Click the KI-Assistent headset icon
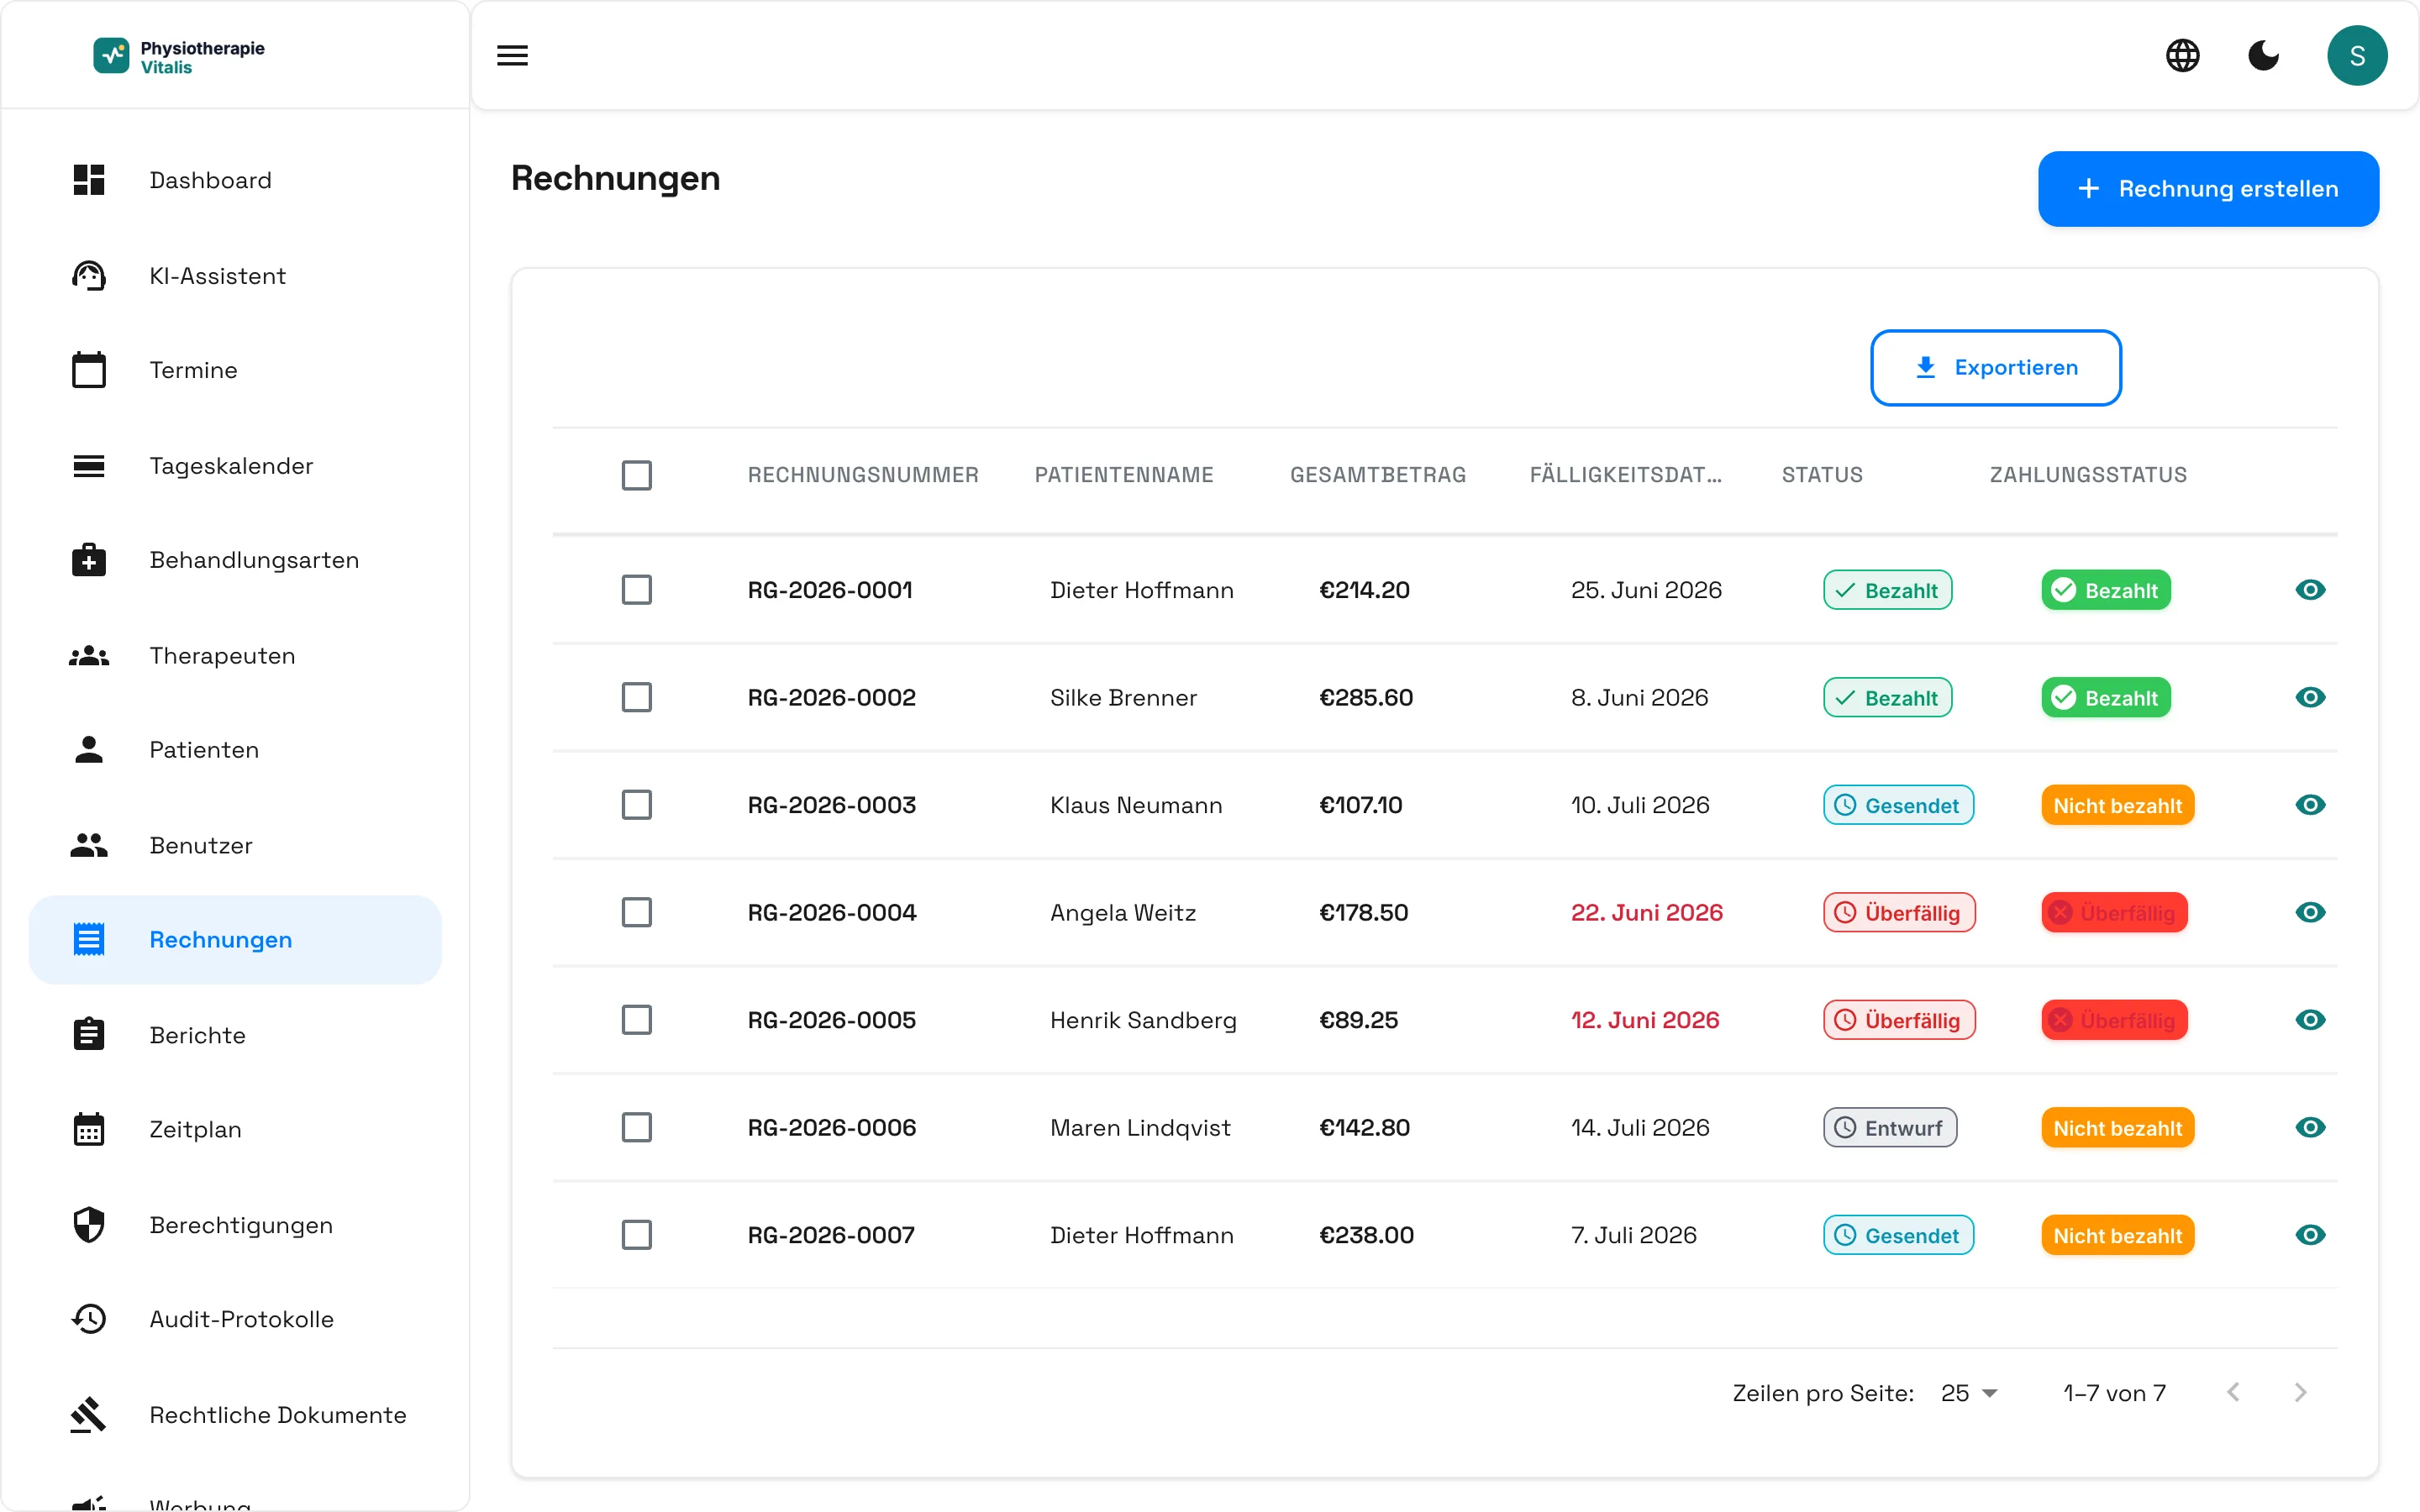The image size is (2420, 1512). 89,275
